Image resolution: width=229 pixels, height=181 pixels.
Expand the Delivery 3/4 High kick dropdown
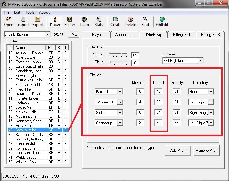point(200,60)
